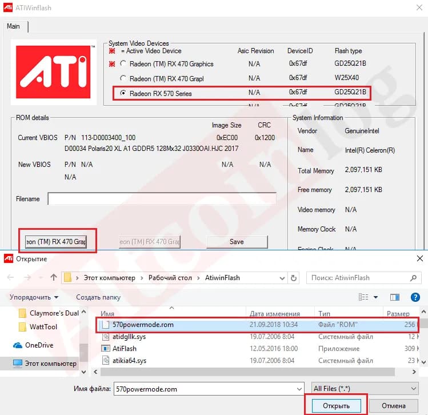
Task: Select file atidgllk.sys
Action: point(129,337)
